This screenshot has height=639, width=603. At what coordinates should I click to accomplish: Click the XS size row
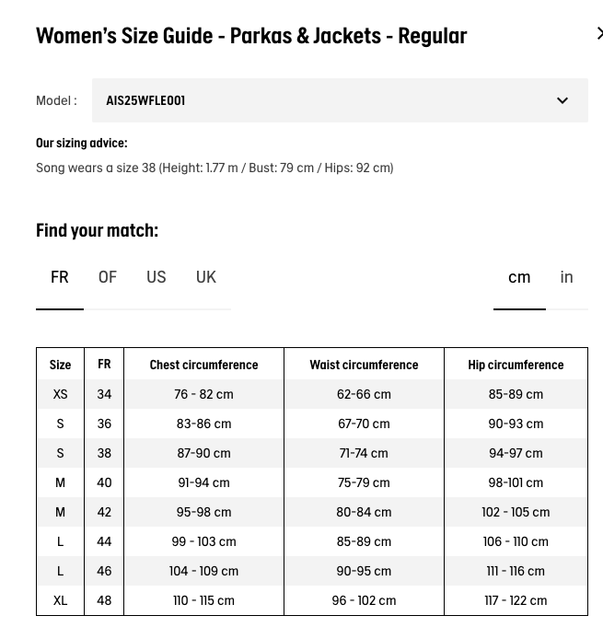(x=312, y=394)
